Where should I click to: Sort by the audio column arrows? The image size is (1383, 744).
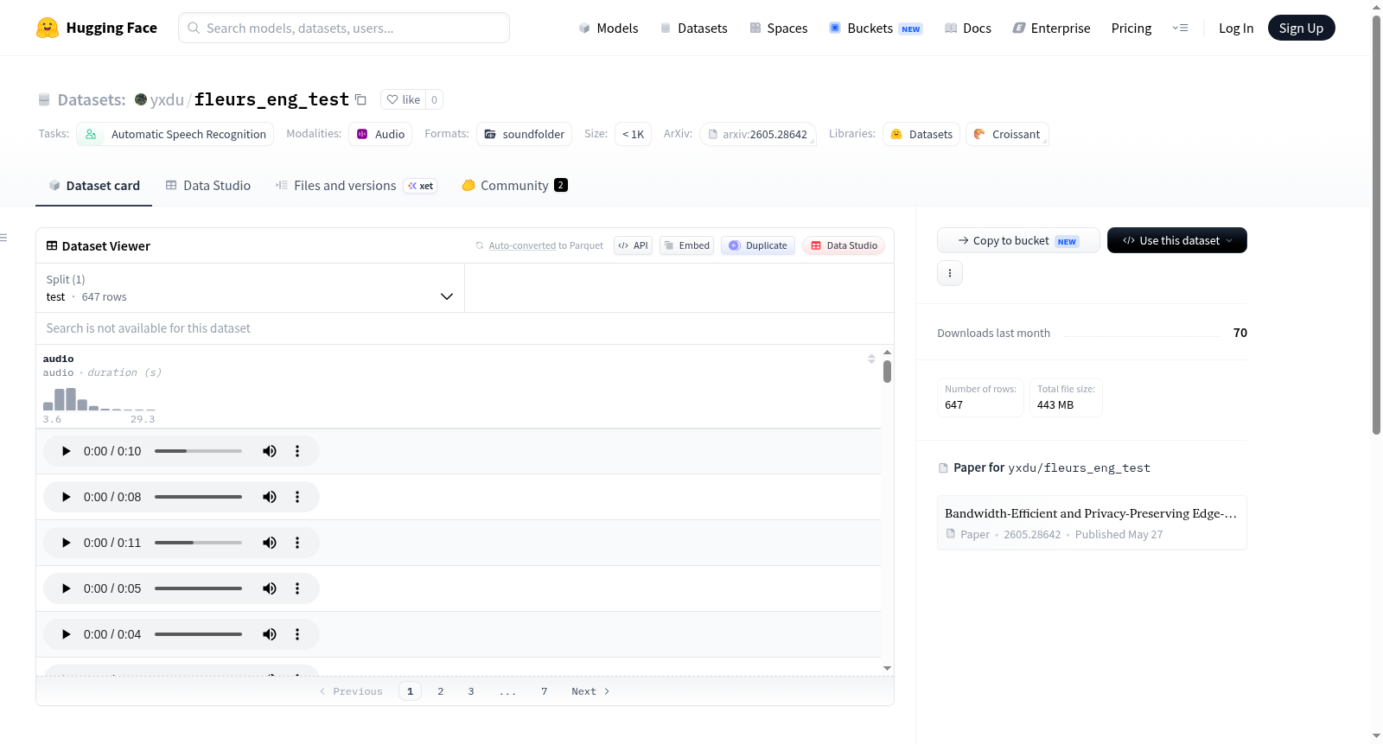(x=871, y=359)
